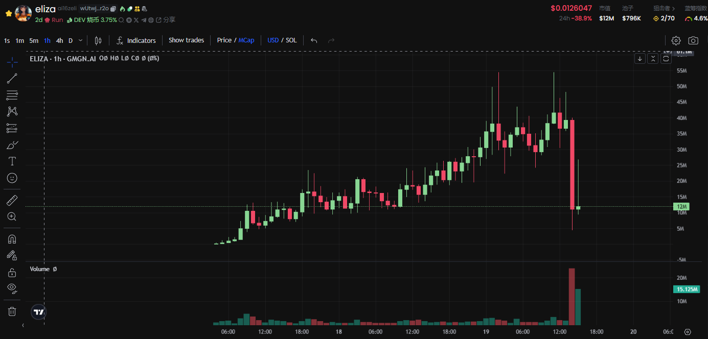Select the trend line drawing tool

[12, 79]
